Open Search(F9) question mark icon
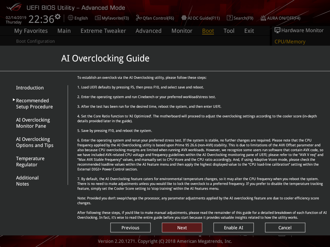 pyautogui.click(x=229, y=18)
